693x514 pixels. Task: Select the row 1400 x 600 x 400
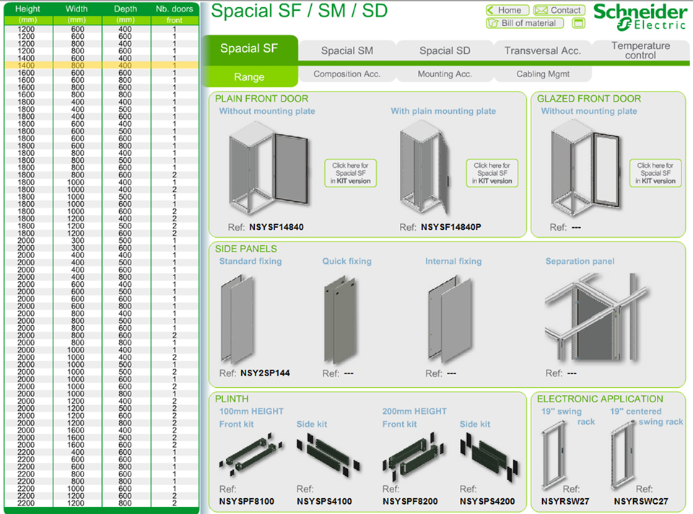pyautogui.click(x=101, y=58)
